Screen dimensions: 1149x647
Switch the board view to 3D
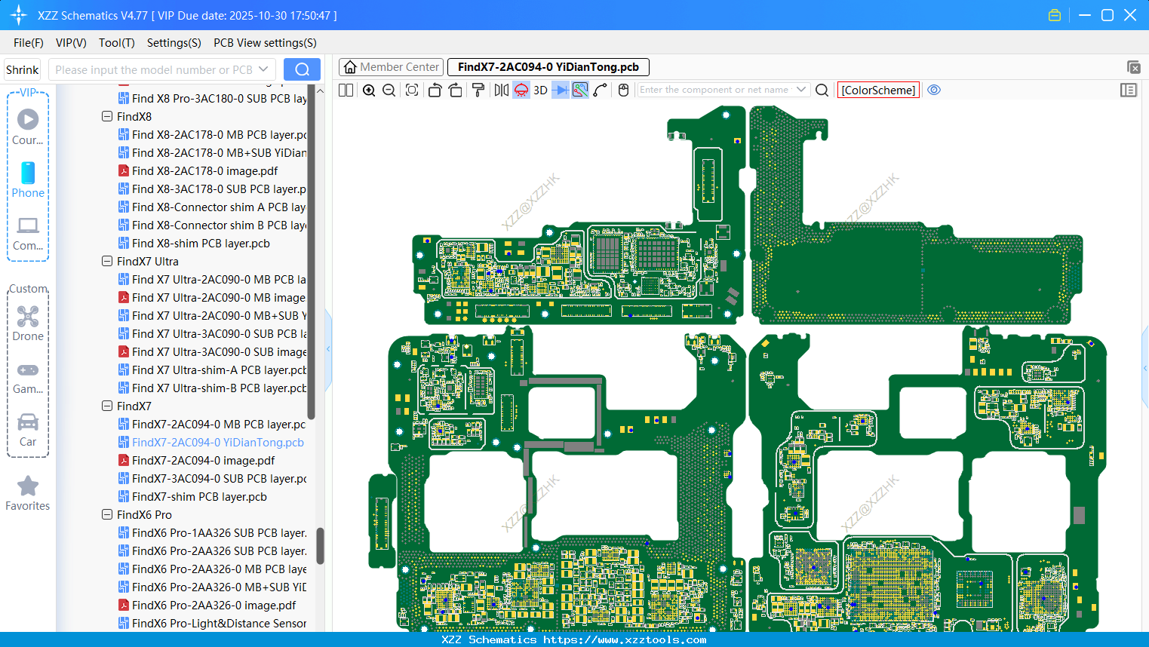pos(539,90)
